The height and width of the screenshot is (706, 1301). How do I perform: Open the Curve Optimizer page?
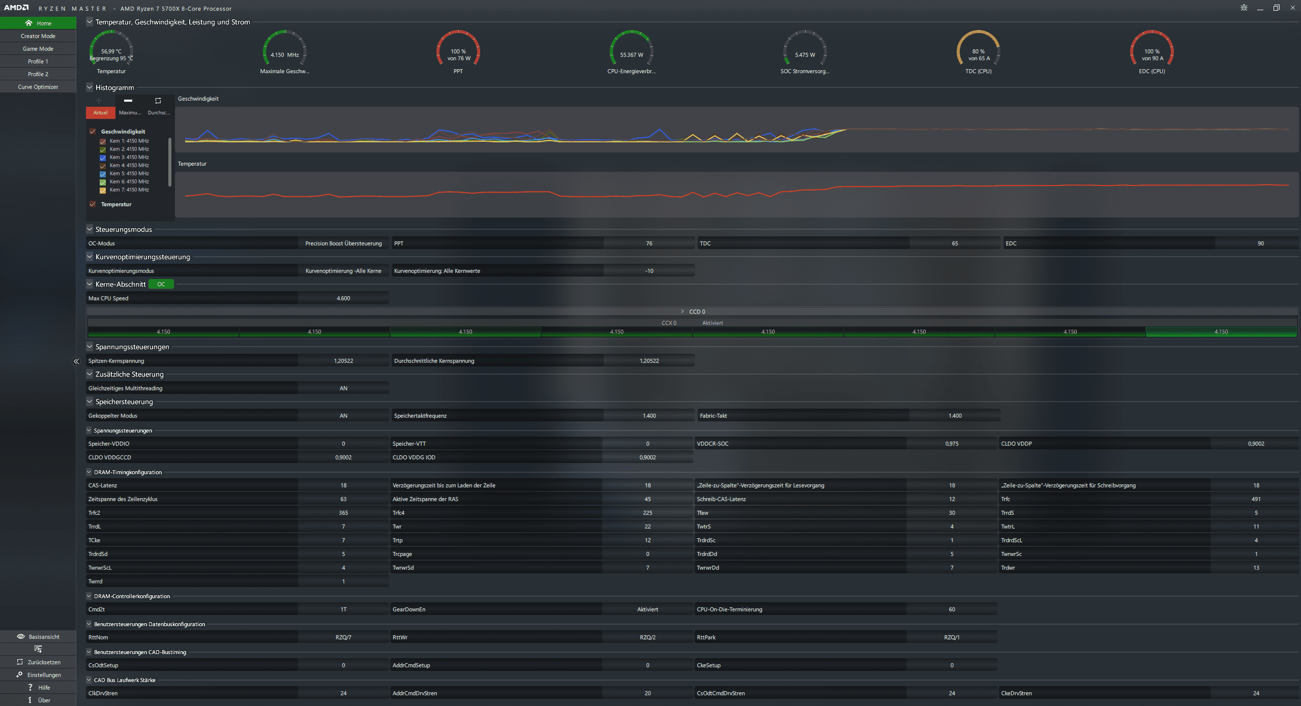point(38,87)
